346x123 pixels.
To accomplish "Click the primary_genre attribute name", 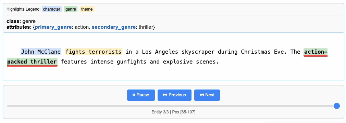I will pos(53,27).
